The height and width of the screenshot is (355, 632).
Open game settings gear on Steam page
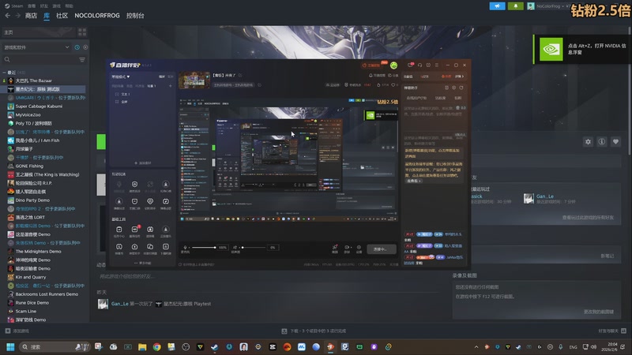click(588, 142)
